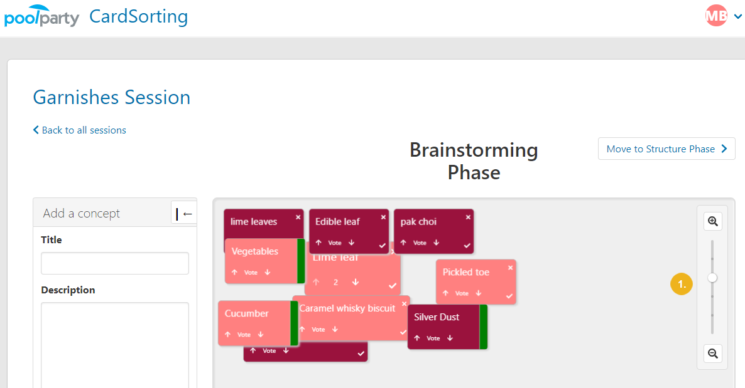Viewport: 745px width, 388px height.
Task: Move to Structure Phase
Action: tap(666, 149)
